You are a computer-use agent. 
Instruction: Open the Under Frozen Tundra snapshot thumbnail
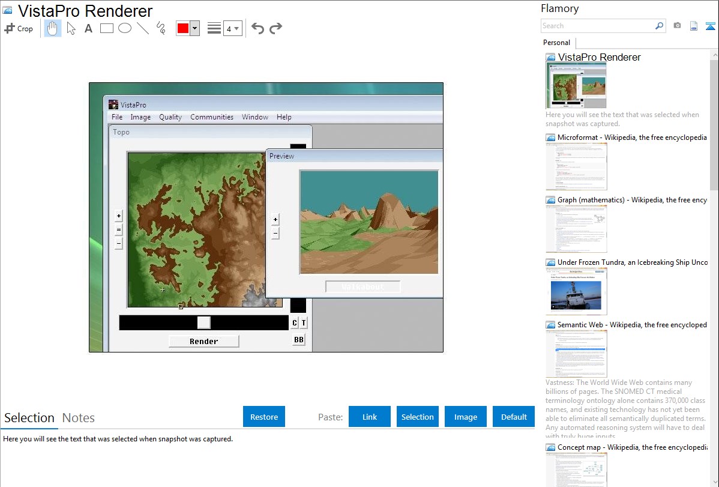point(576,291)
